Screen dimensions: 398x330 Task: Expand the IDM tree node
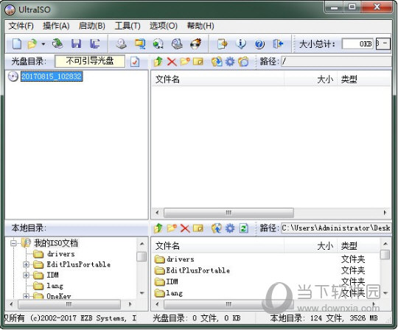(x=26, y=275)
